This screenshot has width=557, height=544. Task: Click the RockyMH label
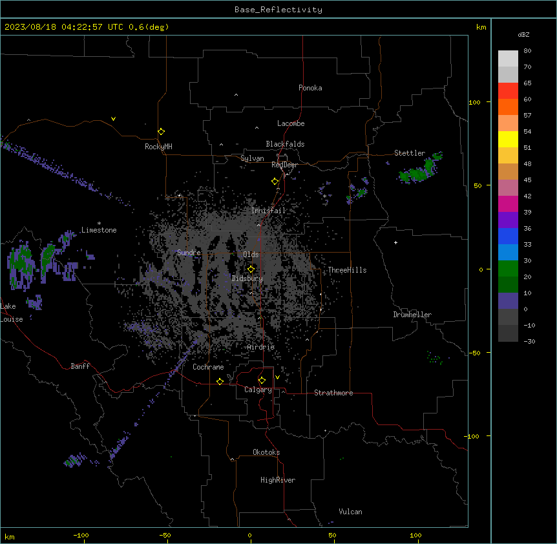(x=158, y=147)
